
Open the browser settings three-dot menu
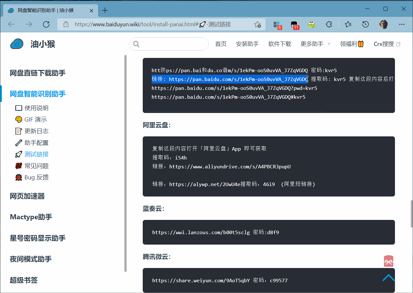[402, 24]
